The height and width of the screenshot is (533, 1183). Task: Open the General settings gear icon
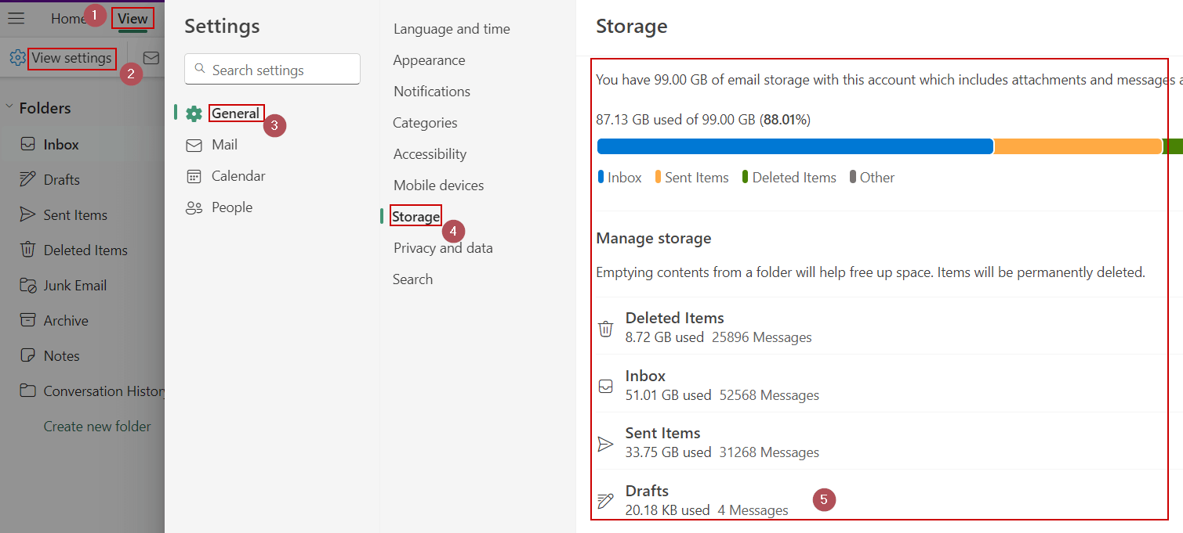click(x=193, y=113)
